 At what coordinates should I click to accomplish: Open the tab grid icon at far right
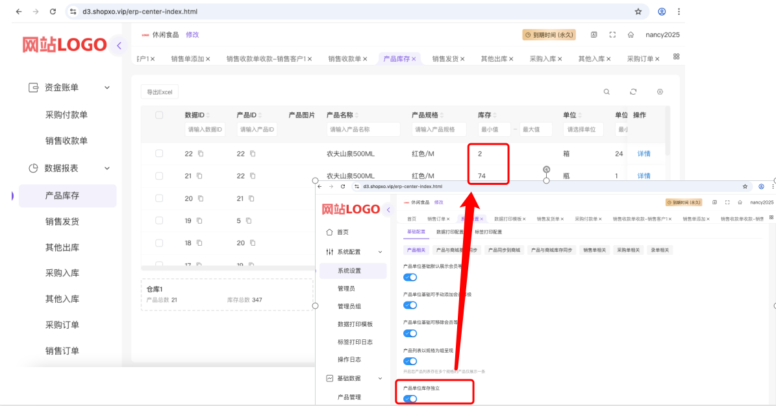click(x=676, y=57)
